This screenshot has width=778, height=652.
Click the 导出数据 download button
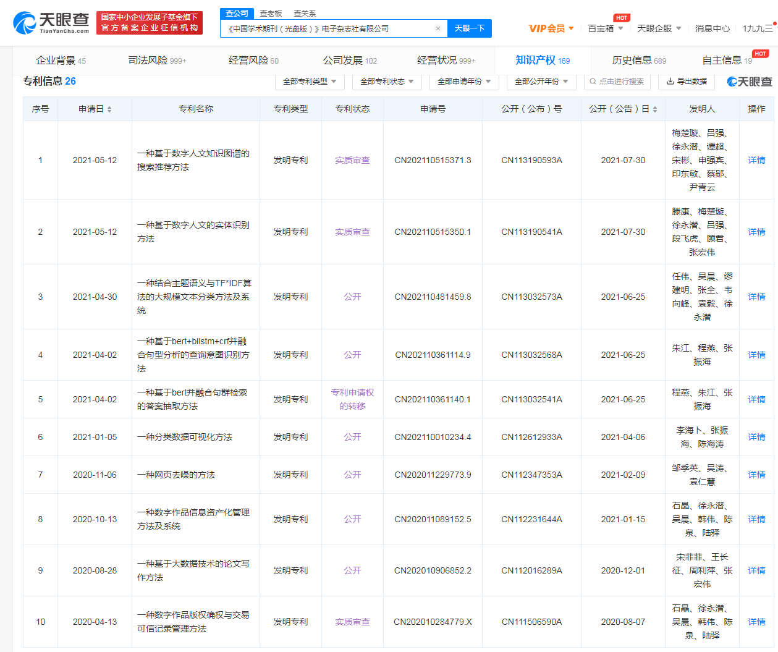point(687,82)
